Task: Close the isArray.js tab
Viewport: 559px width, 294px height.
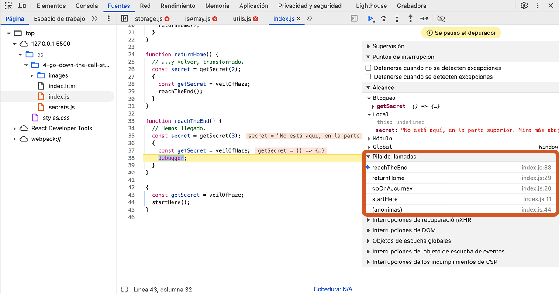Action: coord(215,19)
